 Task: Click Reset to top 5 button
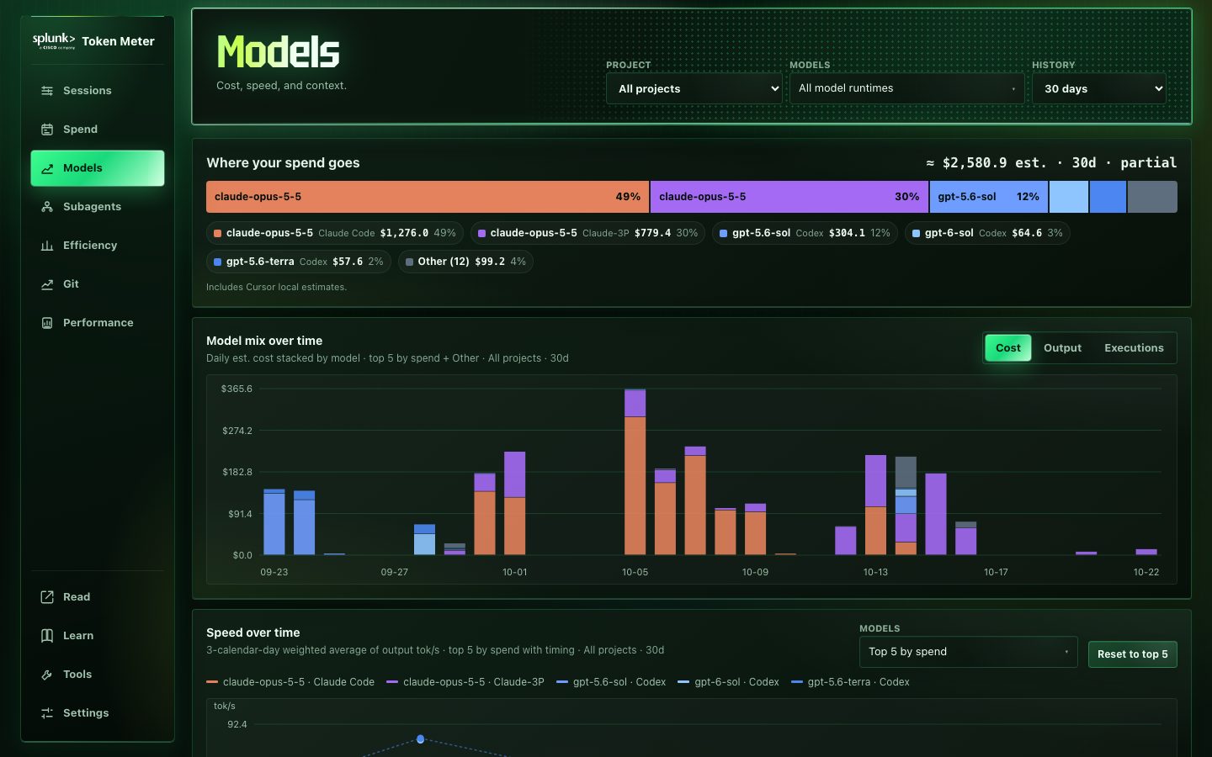pos(1132,654)
